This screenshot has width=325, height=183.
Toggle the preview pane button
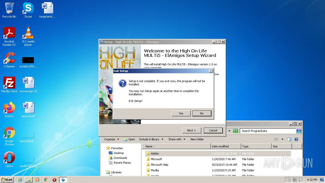click(x=289, y=139)
